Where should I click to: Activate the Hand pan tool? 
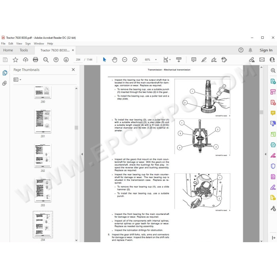tap(114, 60)
